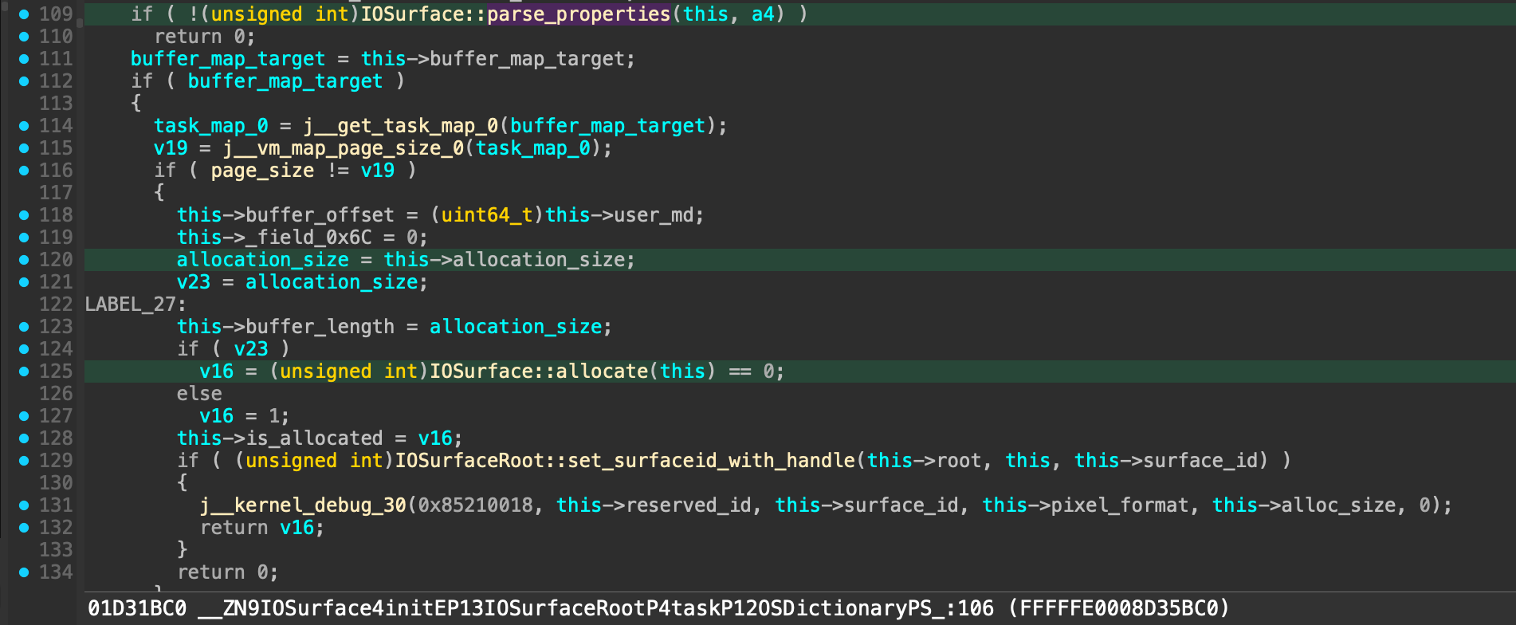Click line number 122 in the gutter
Screen dimensions: 1516x625
(x=56, y=305)
